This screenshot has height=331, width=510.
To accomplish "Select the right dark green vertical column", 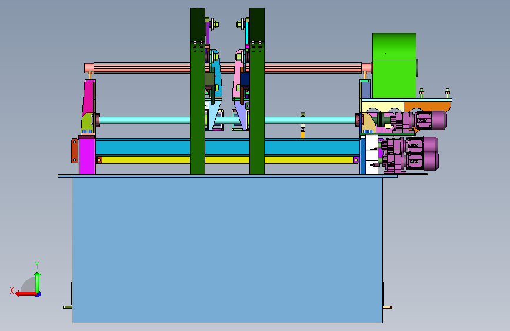I will pos(257,91).
